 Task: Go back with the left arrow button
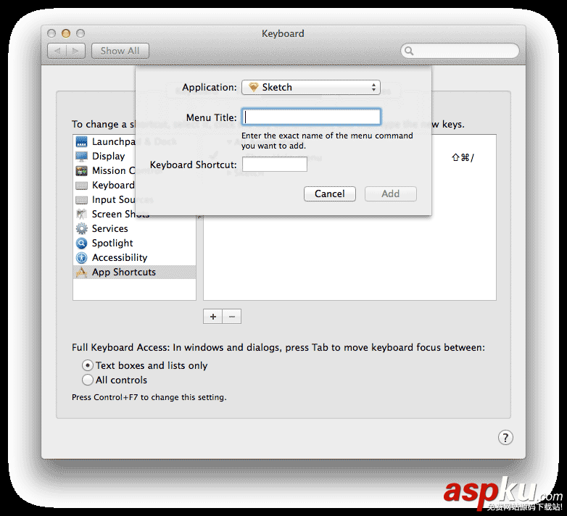[57, 51]
